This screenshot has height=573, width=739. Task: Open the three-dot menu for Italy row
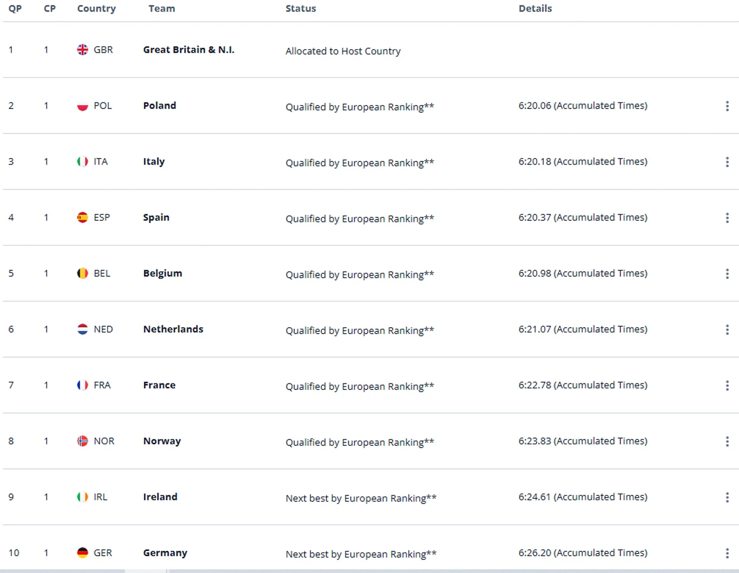click(x=727, y=162)
